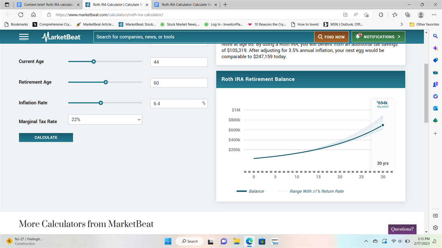Switch to third Roth IRA Calculator tab
Viewport: 442px width, 248px height.
click(x=186, y=5)
